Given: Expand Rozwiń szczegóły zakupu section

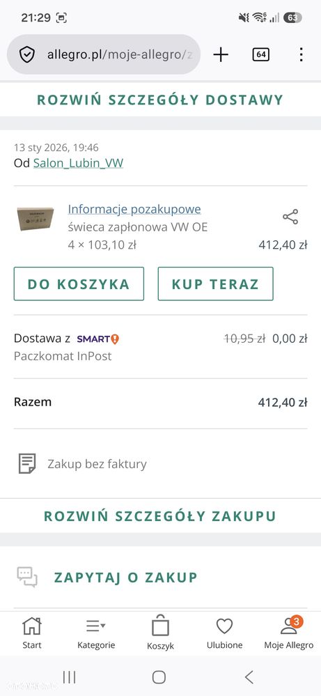Looking at the screenshot, I should coord(160,516).
